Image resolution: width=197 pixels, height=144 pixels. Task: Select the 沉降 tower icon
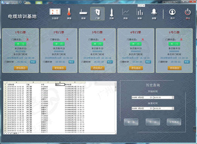click(x=111, y=14)
